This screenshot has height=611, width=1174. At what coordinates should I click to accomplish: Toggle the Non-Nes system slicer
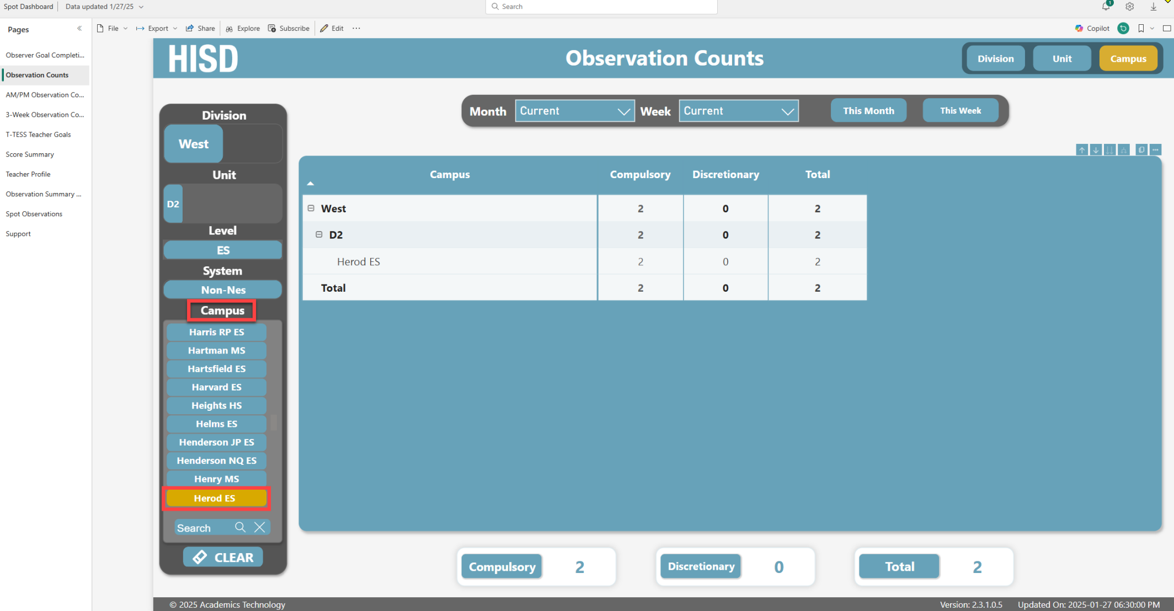pos(223,290)
